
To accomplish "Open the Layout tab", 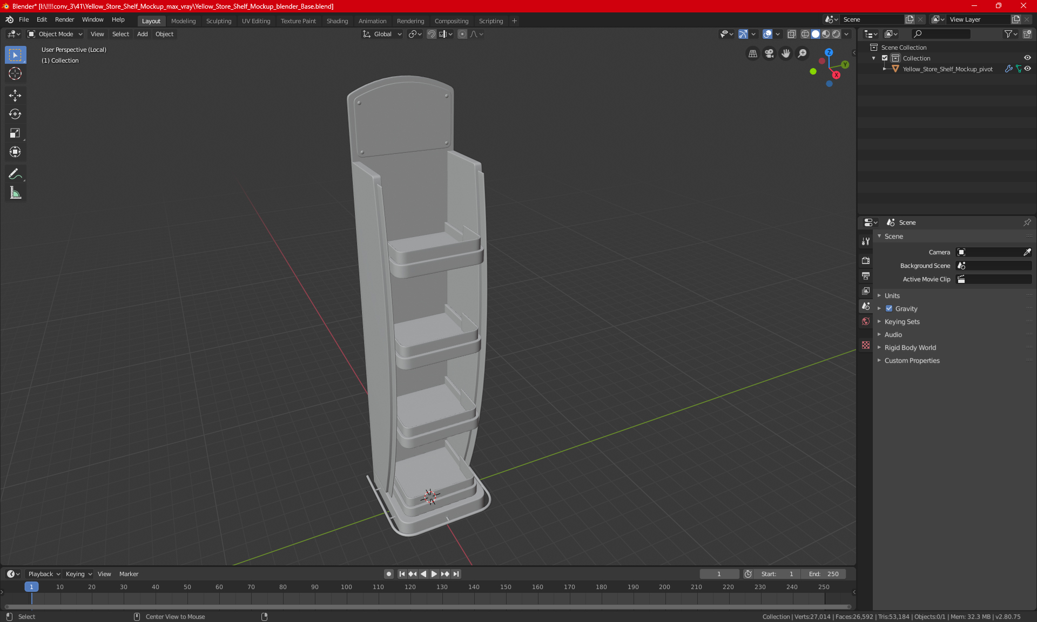I will point(150,20).
